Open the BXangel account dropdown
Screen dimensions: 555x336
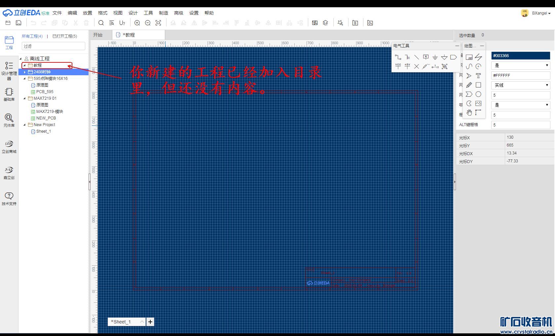pyautogui.click(x=541, y=13)
